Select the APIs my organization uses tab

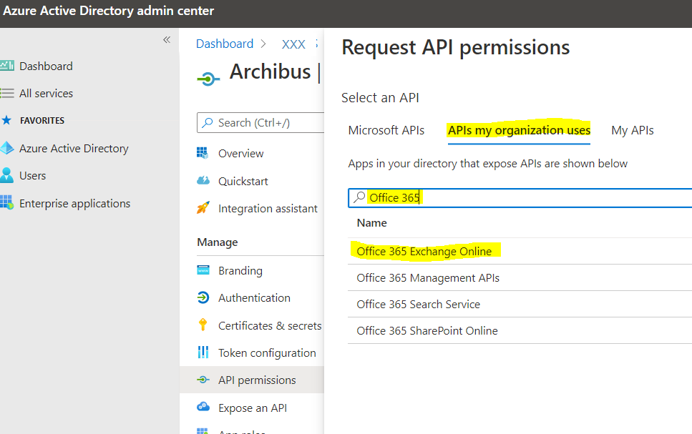click(x=518, y=130)
